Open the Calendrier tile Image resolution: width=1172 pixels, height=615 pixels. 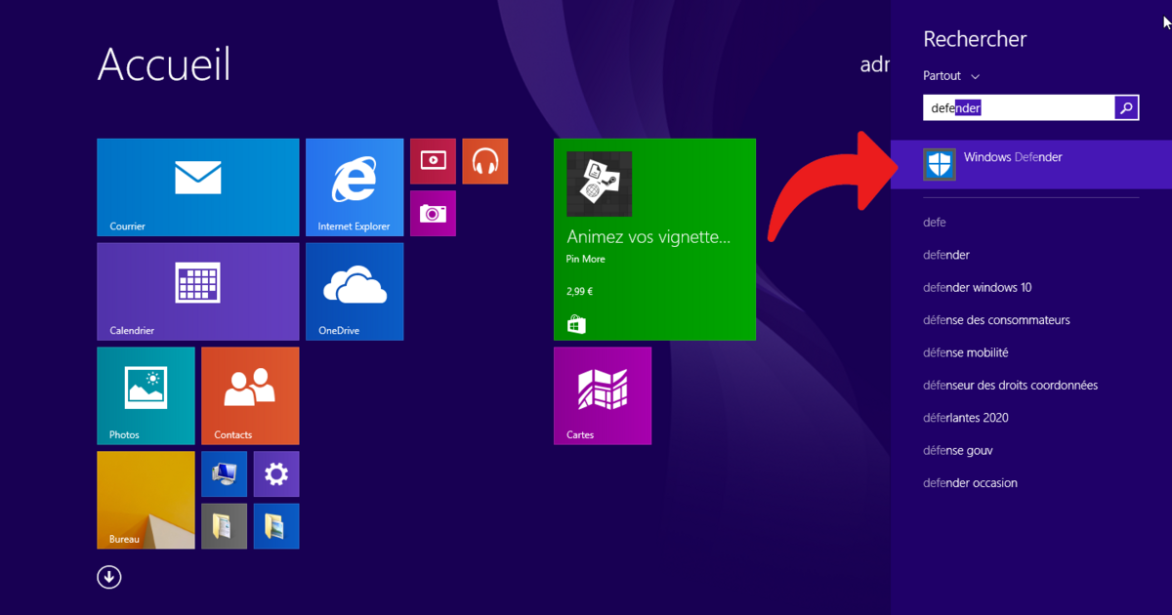point(198,292)
